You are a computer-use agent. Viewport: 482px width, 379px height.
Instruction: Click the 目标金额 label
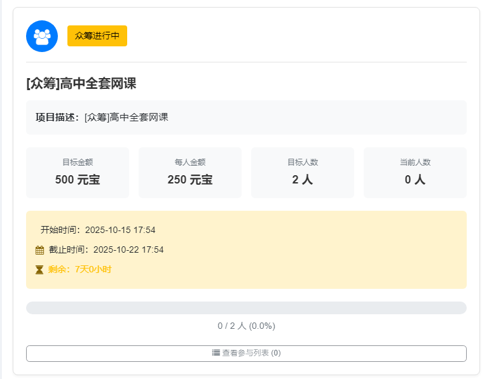tap(78, 163)
